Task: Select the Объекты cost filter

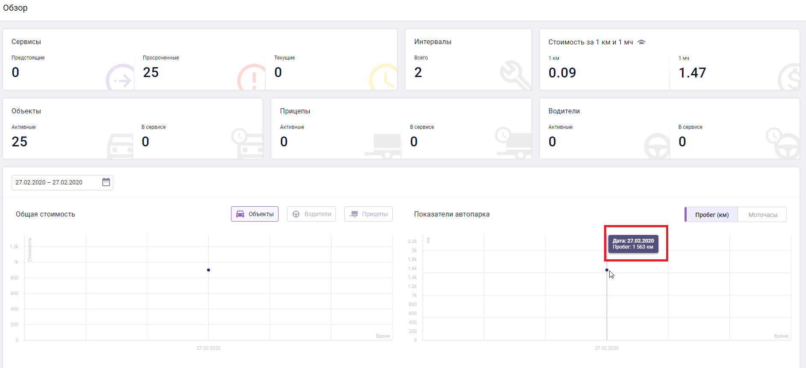Action: (x=255, y=214)
